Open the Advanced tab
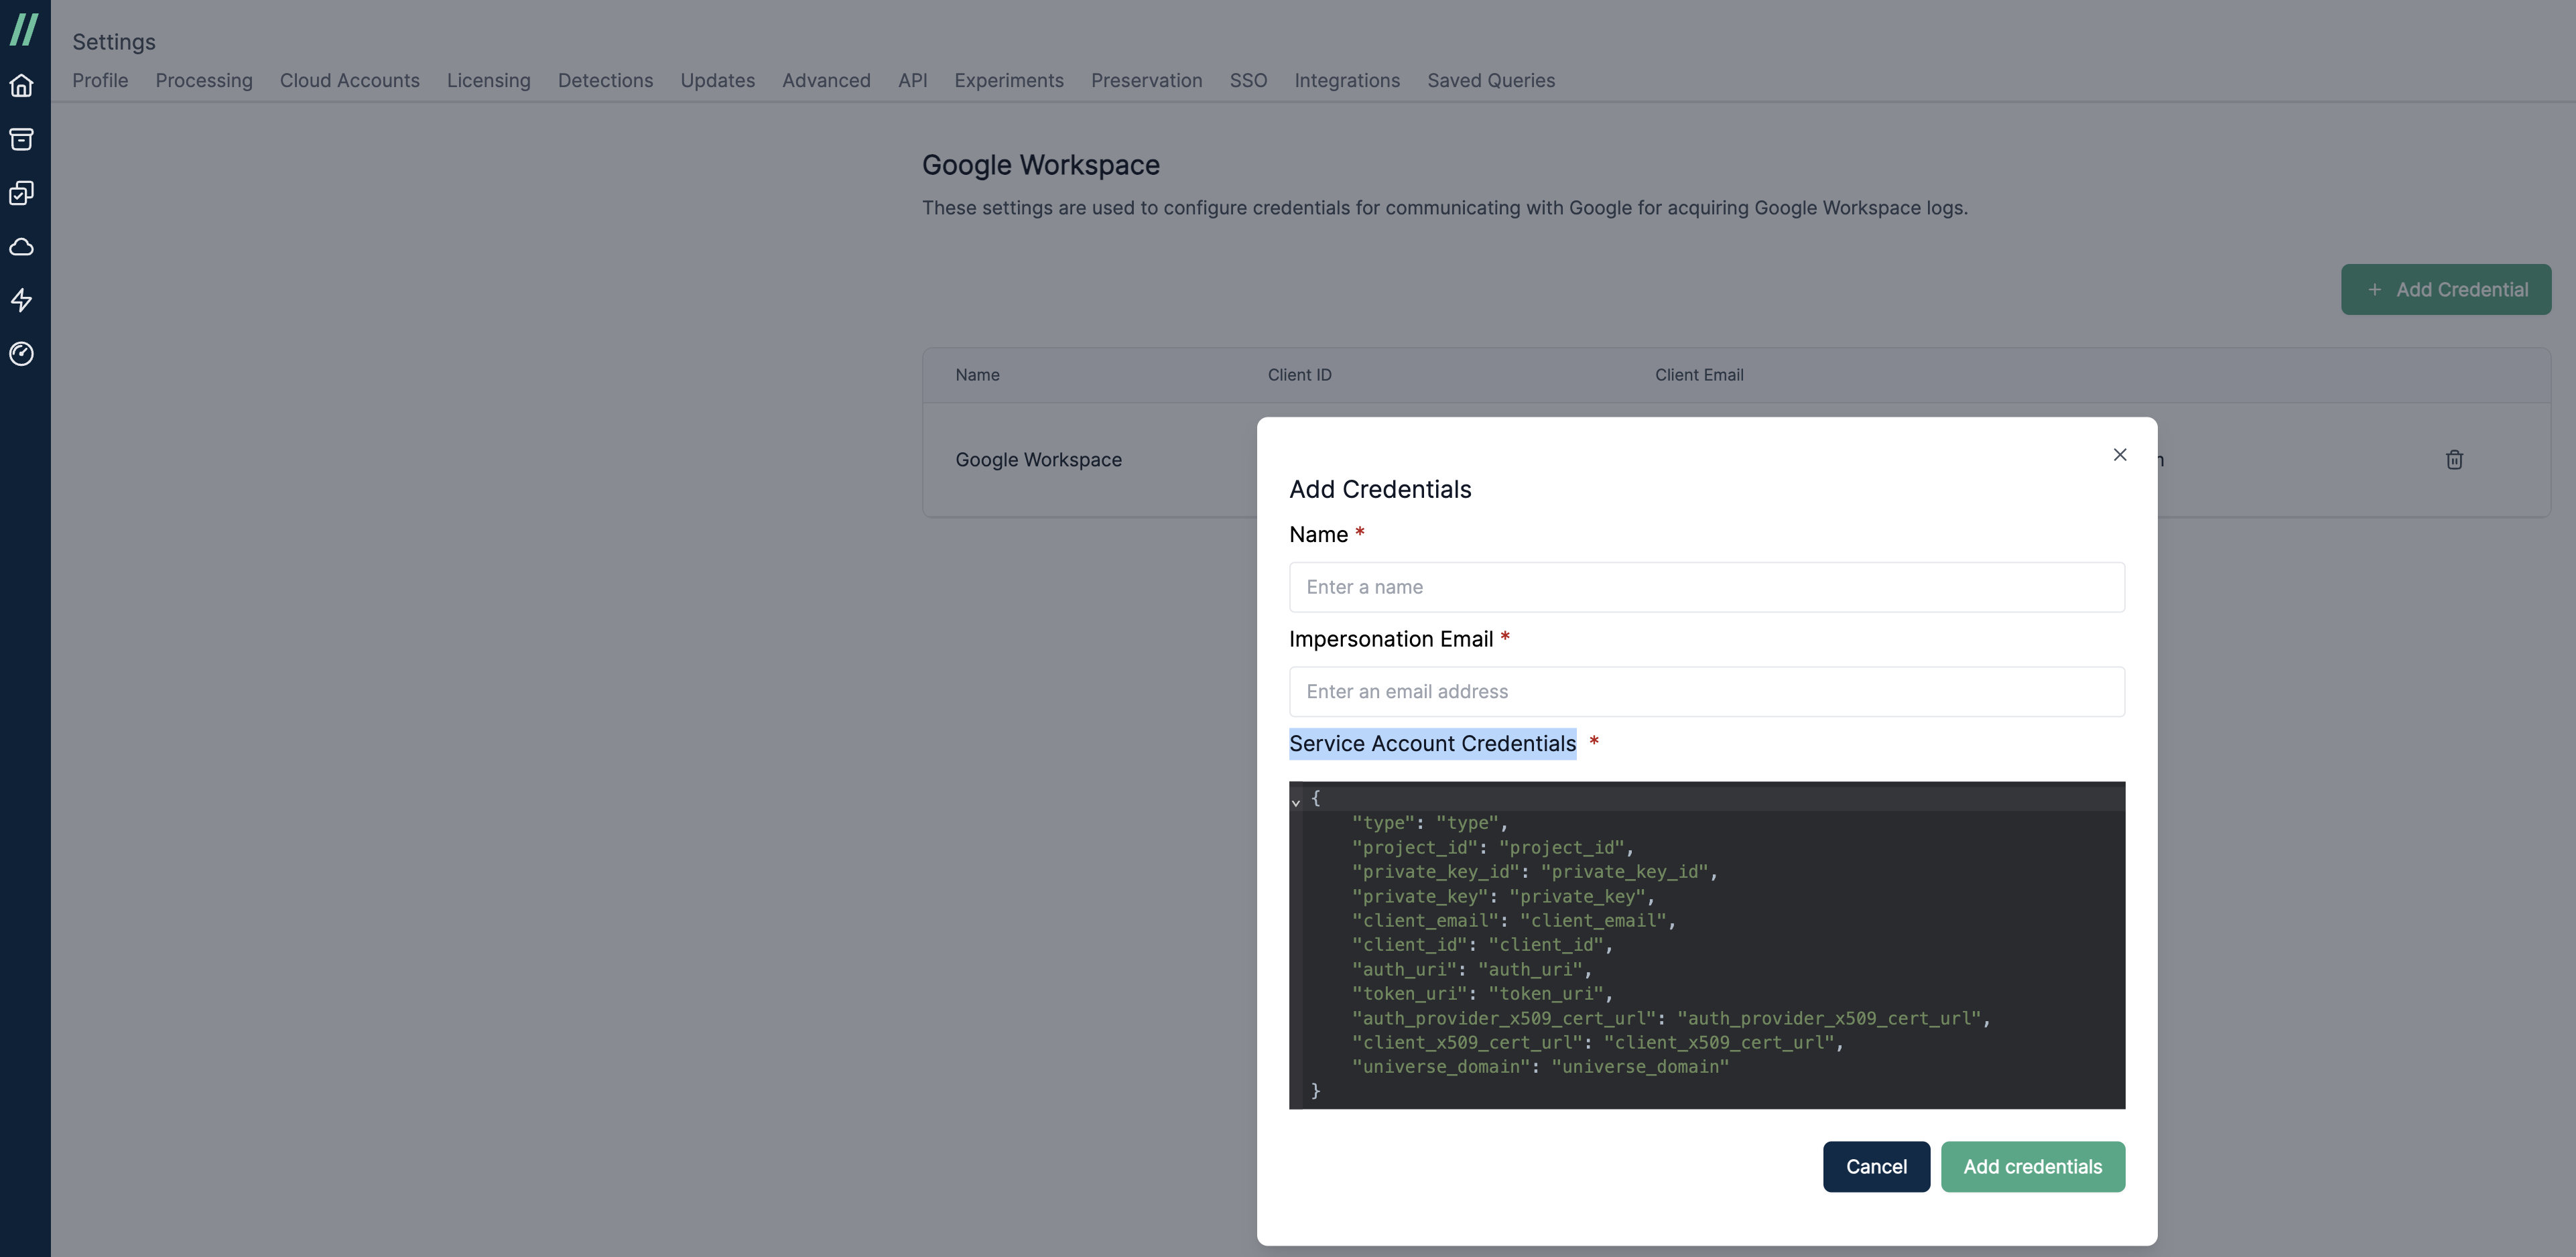This screenshot has height=1257, width=2576. (827, 80)
